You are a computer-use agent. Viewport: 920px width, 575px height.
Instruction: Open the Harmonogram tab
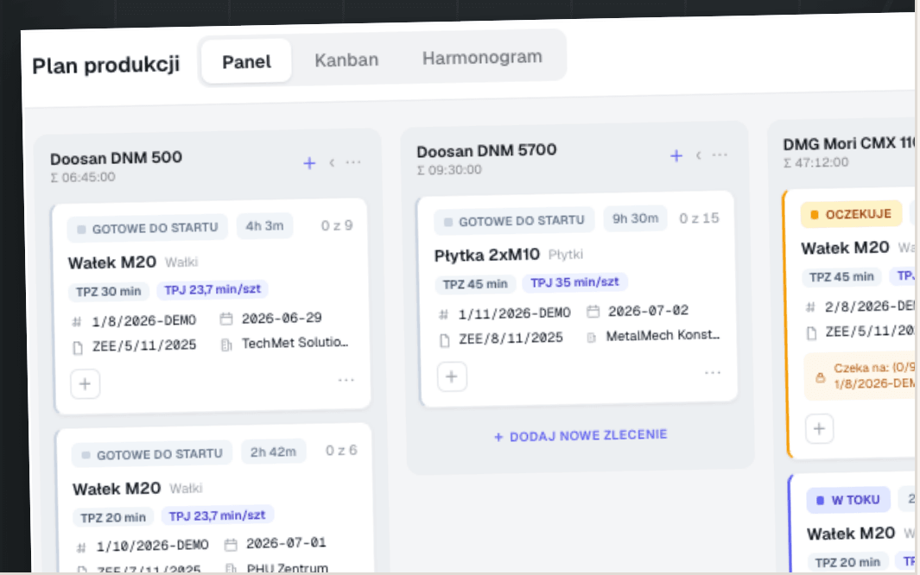[482, 58]
